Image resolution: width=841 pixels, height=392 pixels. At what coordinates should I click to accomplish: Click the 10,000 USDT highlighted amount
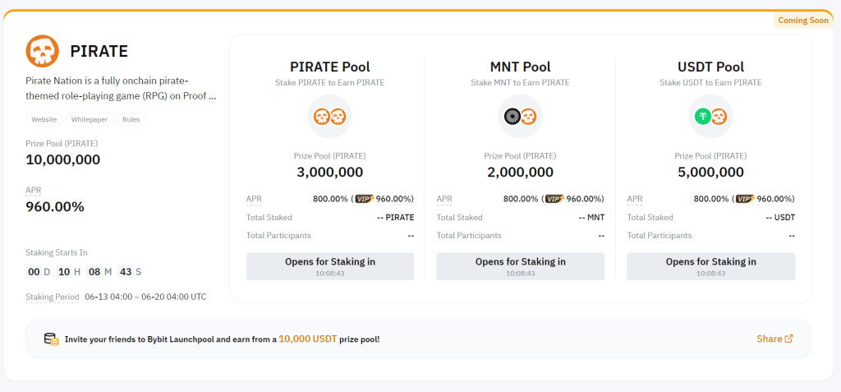[x=308, y=339]
